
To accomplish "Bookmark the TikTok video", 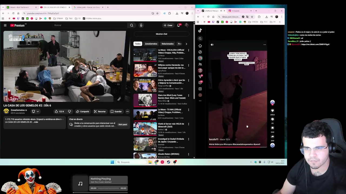I will point(272,128).
